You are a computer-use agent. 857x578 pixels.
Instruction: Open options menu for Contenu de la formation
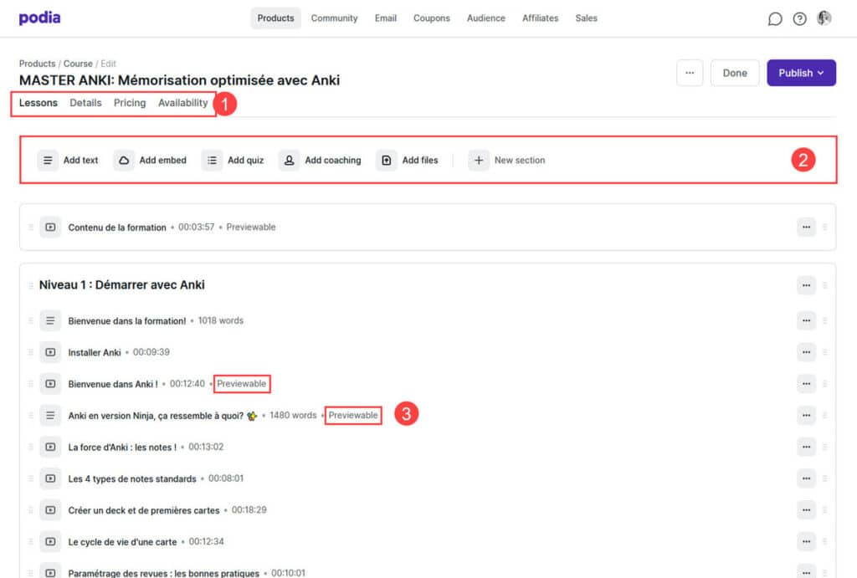[x=806, y=228]
